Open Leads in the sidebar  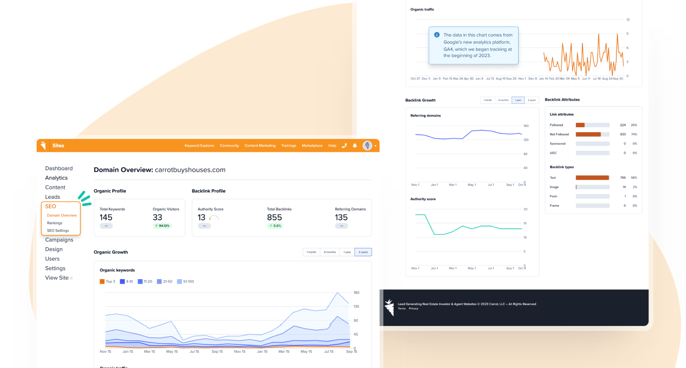53,197
